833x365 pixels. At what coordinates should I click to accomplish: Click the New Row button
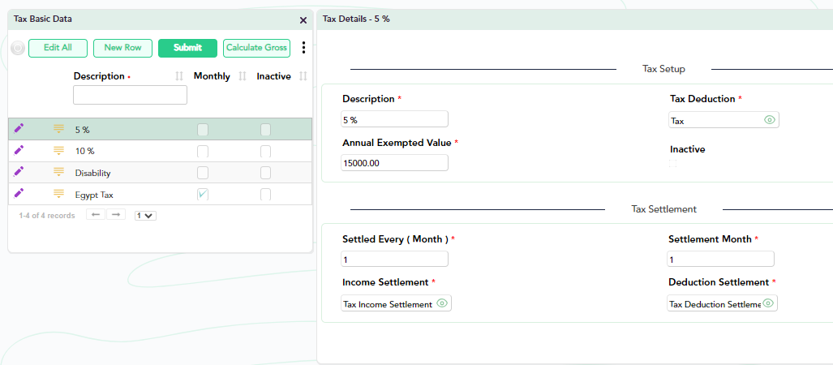pyautogui.click(x=122, y=48)
